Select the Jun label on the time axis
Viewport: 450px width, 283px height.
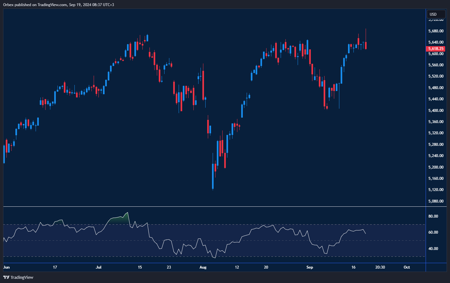pyautogui.click(x=6, y=267)
